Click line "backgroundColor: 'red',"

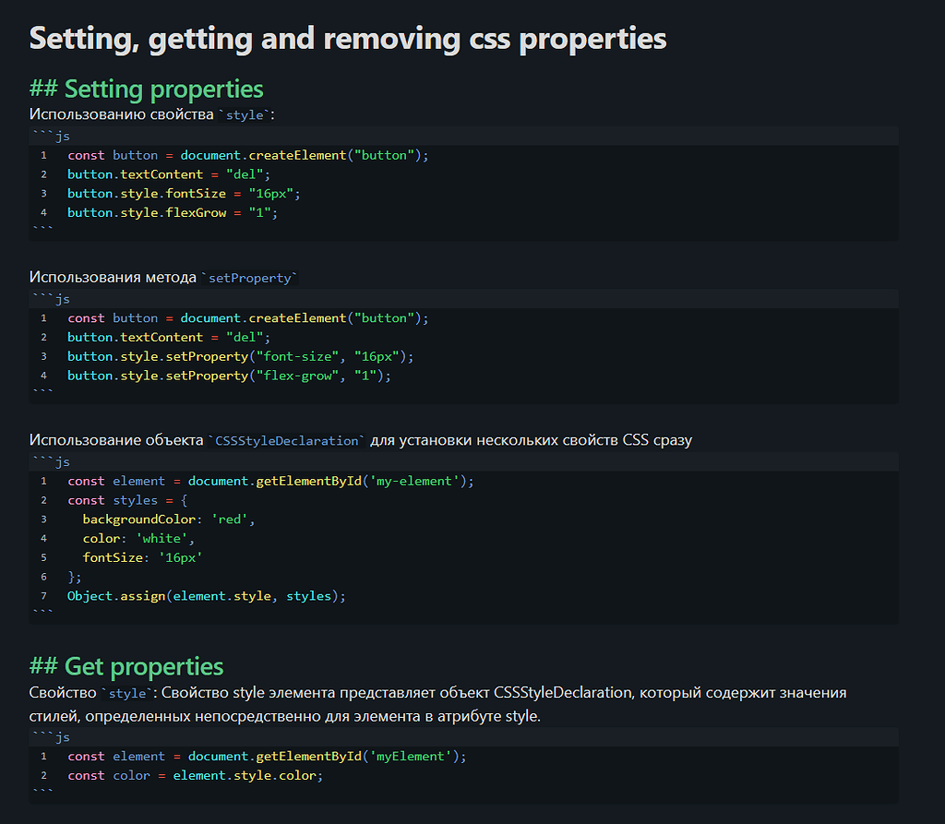click(x=169, y=519)
